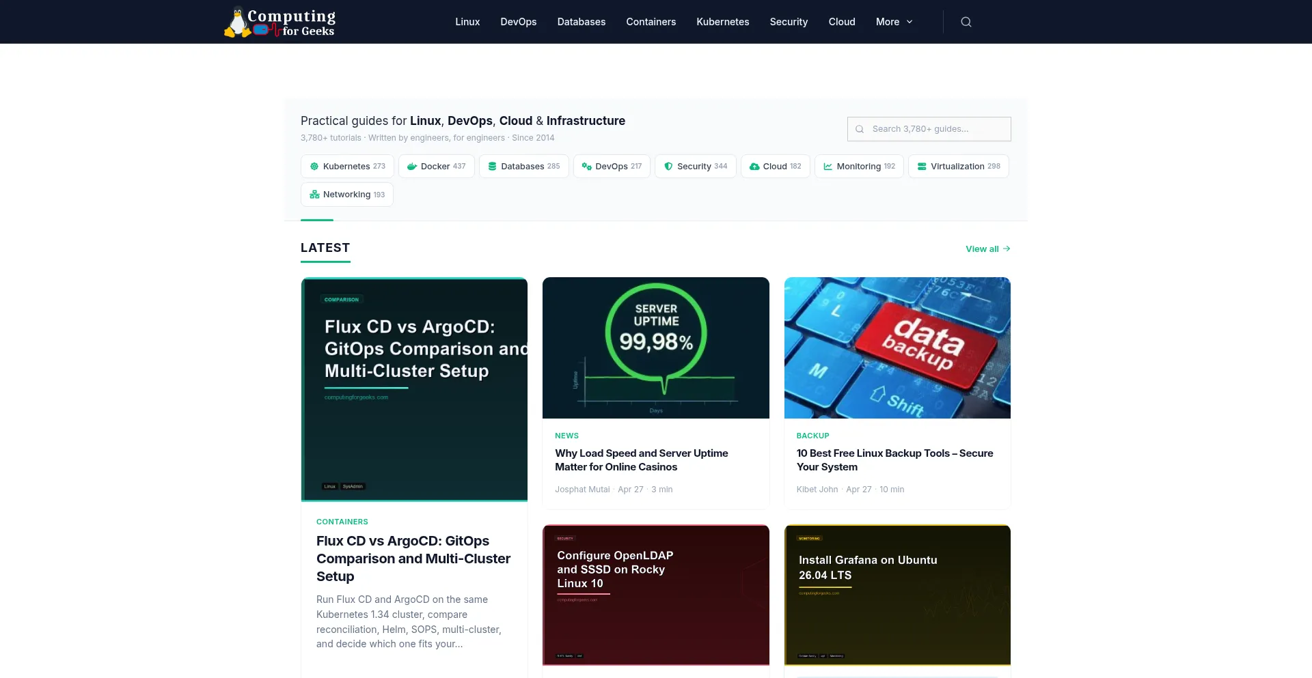Open the Linux menu item
Image resolution: width=1312 pixels, height=678 pixels.
point(467,22)
